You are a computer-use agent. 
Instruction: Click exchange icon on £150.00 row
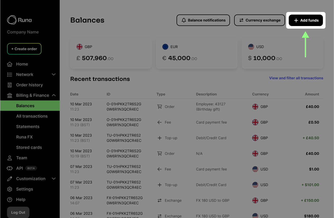160,200
